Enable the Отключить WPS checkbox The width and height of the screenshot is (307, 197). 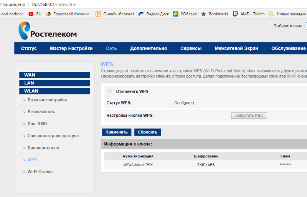[x=109, y=91]
